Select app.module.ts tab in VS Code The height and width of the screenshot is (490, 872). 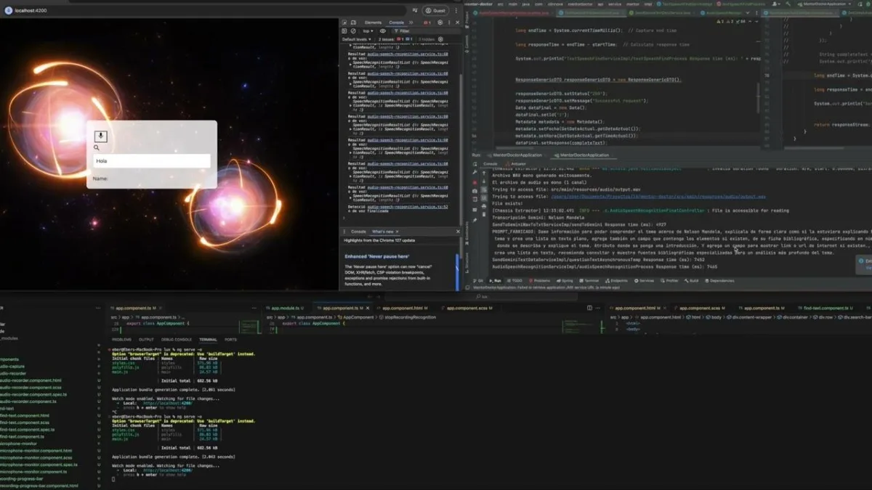[x=287, y=309]
